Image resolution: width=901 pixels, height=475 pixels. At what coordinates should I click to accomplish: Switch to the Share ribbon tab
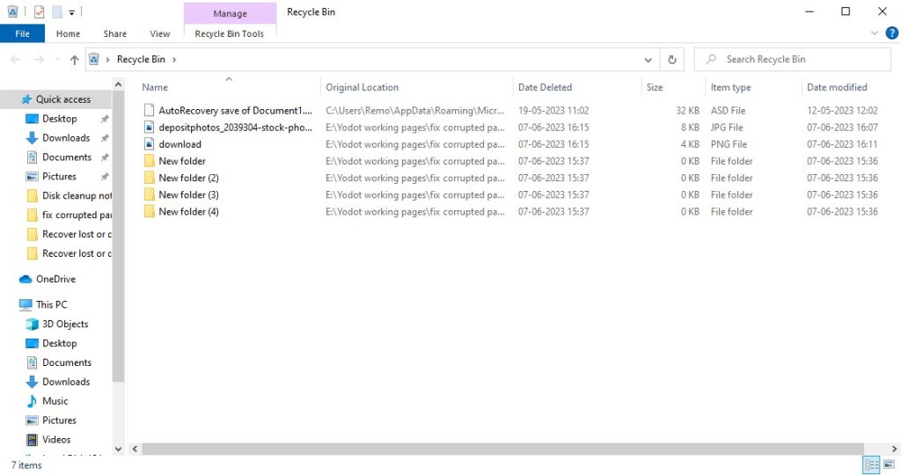pyautogui.click(x=115, y=34)
